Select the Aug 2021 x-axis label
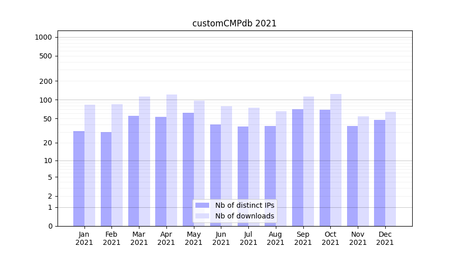 point(276,238)
